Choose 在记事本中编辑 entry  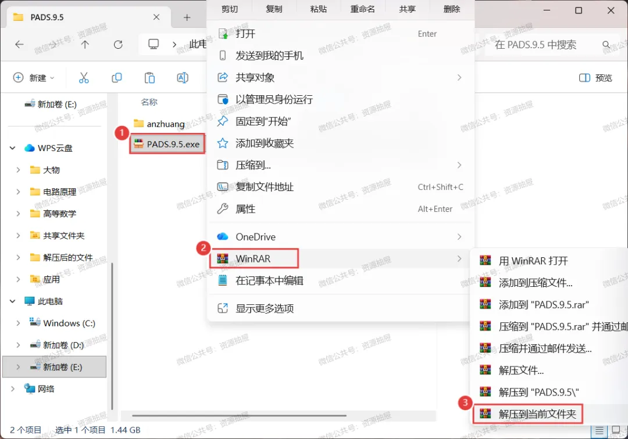[340, 280]
